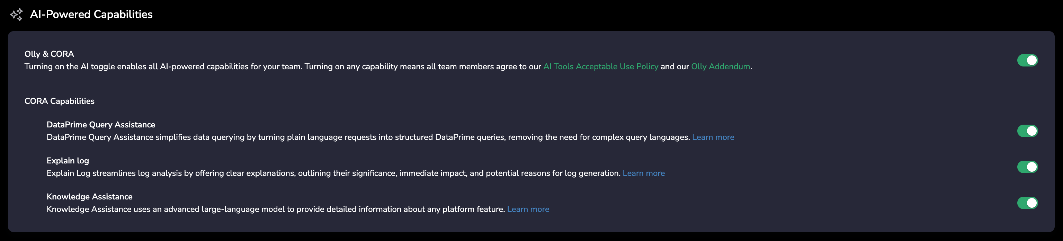The width and height of the screenshot is (1063, 241).
Task: Click the CORA Capabilities section header
Action: 60,101
